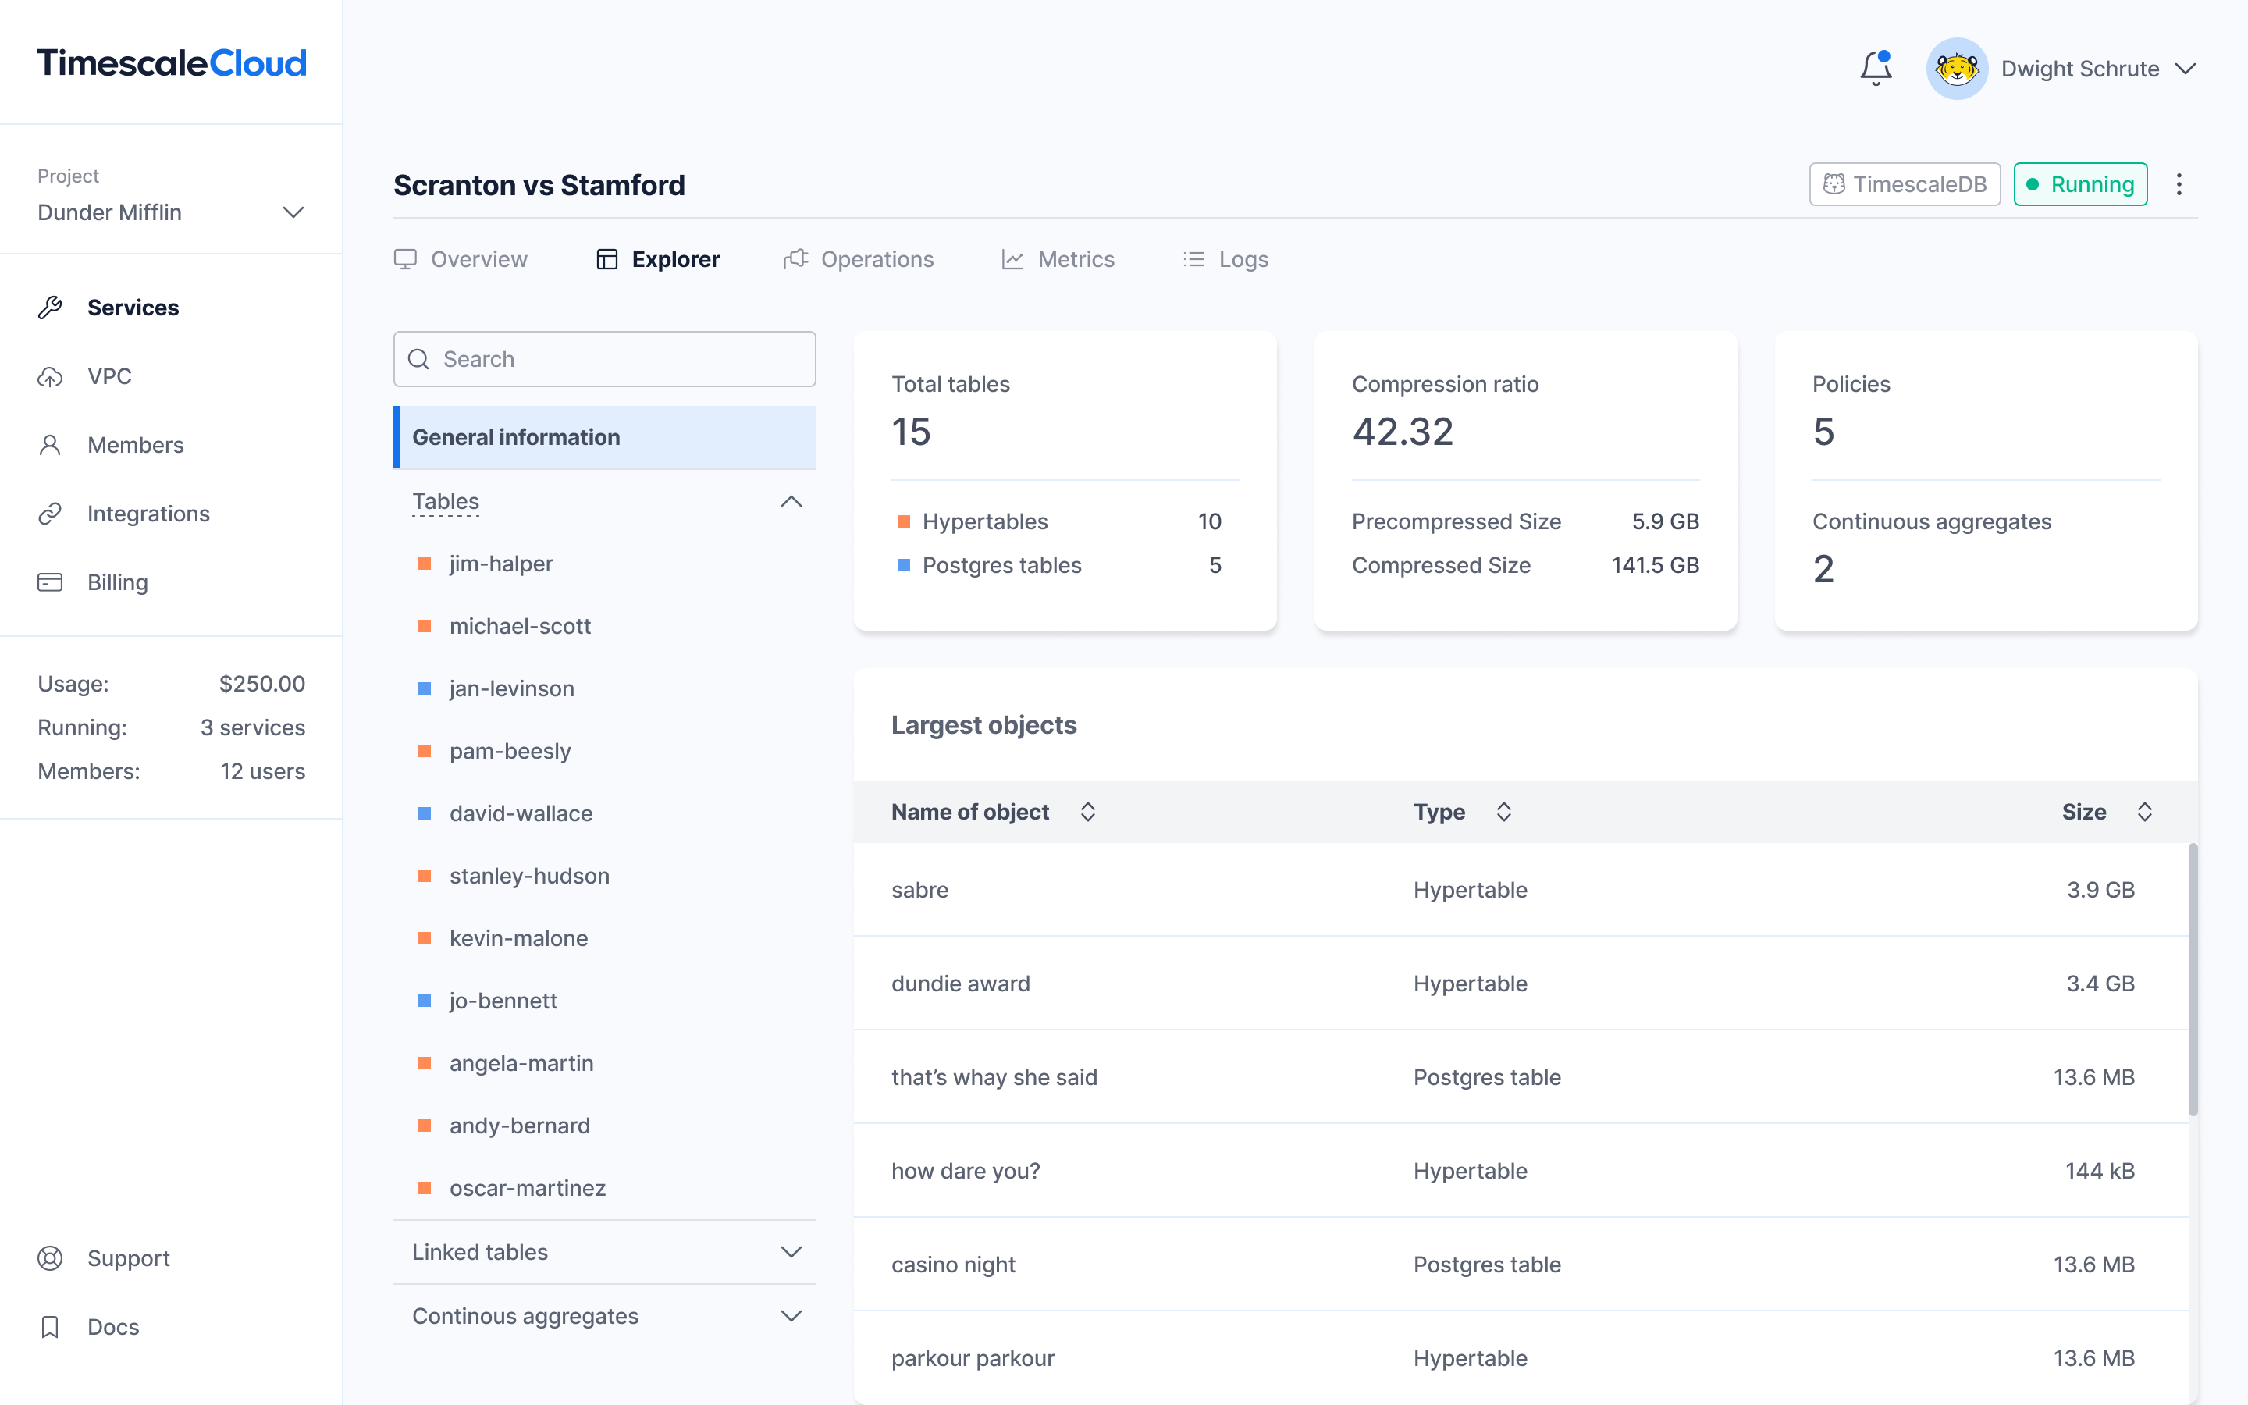
Task: Toggle sort order for Size column
Action: point(2144,812)
